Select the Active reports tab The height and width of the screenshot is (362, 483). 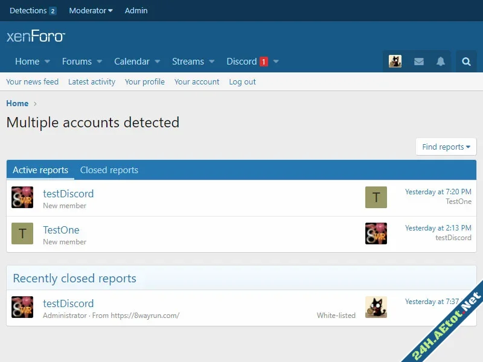coord(40,170)
